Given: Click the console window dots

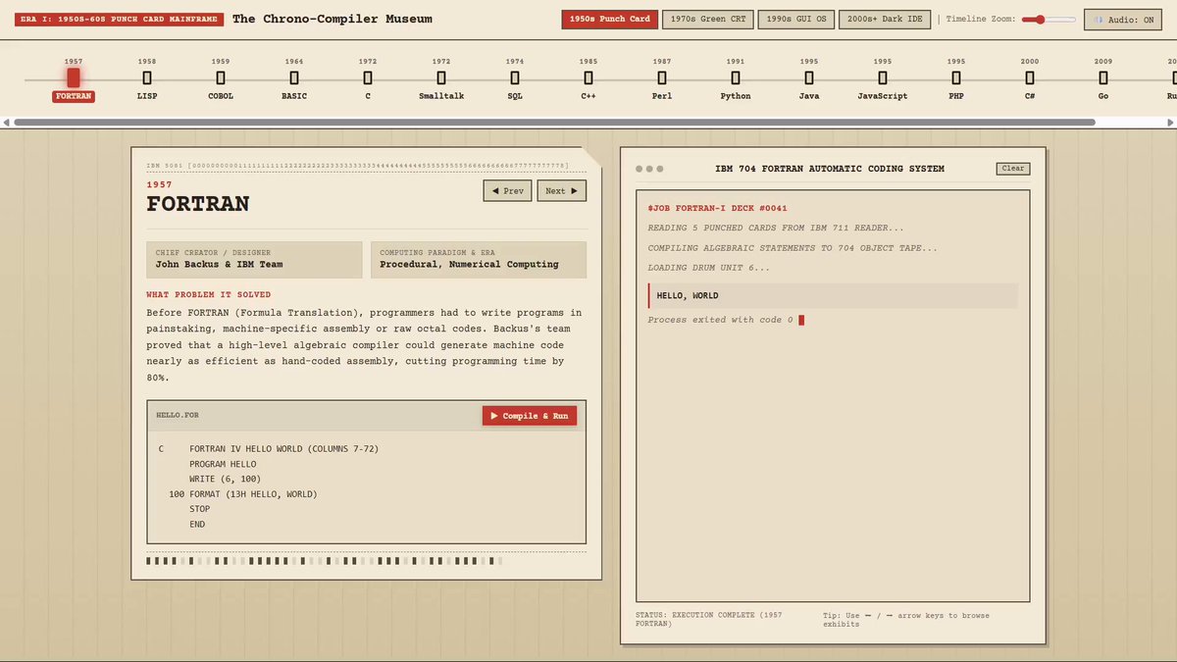Looking at the screenshot, I should pyautogui.click(x=649, y=169).
